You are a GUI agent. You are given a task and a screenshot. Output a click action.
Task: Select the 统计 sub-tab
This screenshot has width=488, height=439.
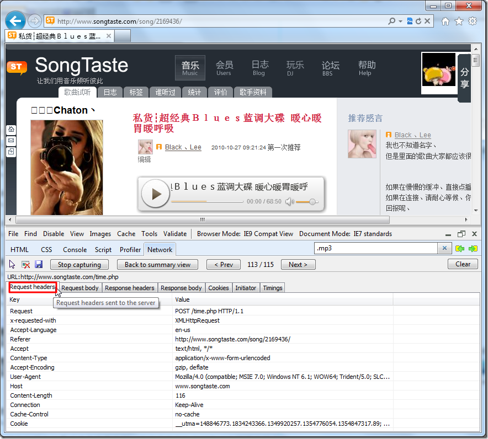(x=194, y=92)
